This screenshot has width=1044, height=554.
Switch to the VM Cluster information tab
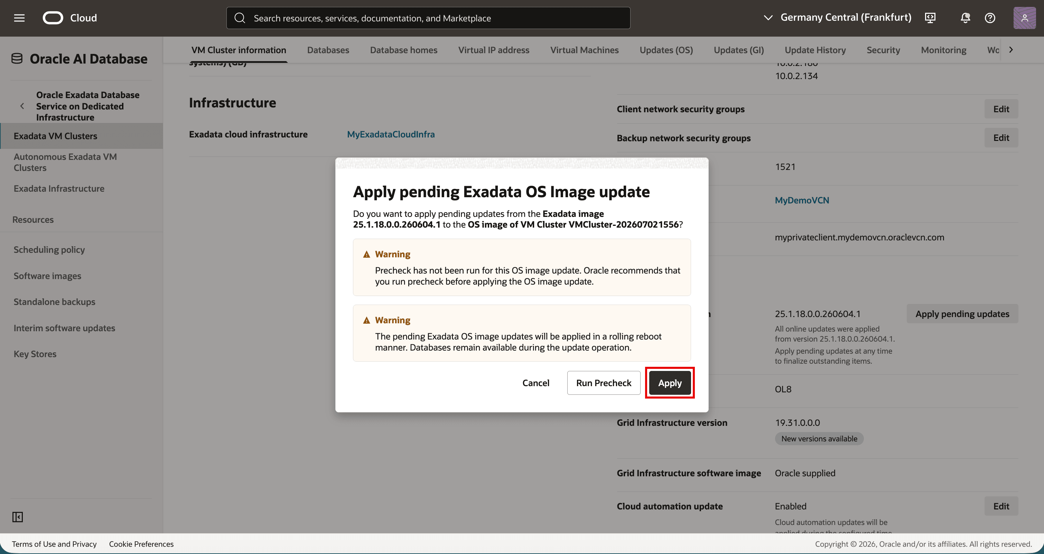click(x=239, y=50)
